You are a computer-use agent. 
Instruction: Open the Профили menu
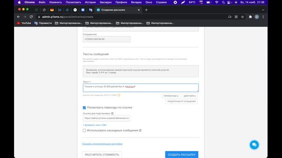click(121, 2)
